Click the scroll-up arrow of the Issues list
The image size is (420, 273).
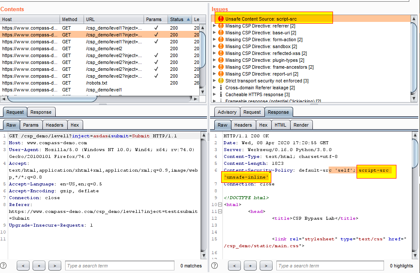point(414,19)
